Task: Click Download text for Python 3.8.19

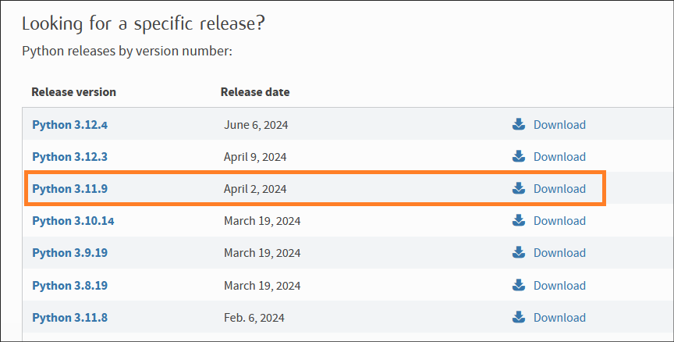Action: [559, 286]
